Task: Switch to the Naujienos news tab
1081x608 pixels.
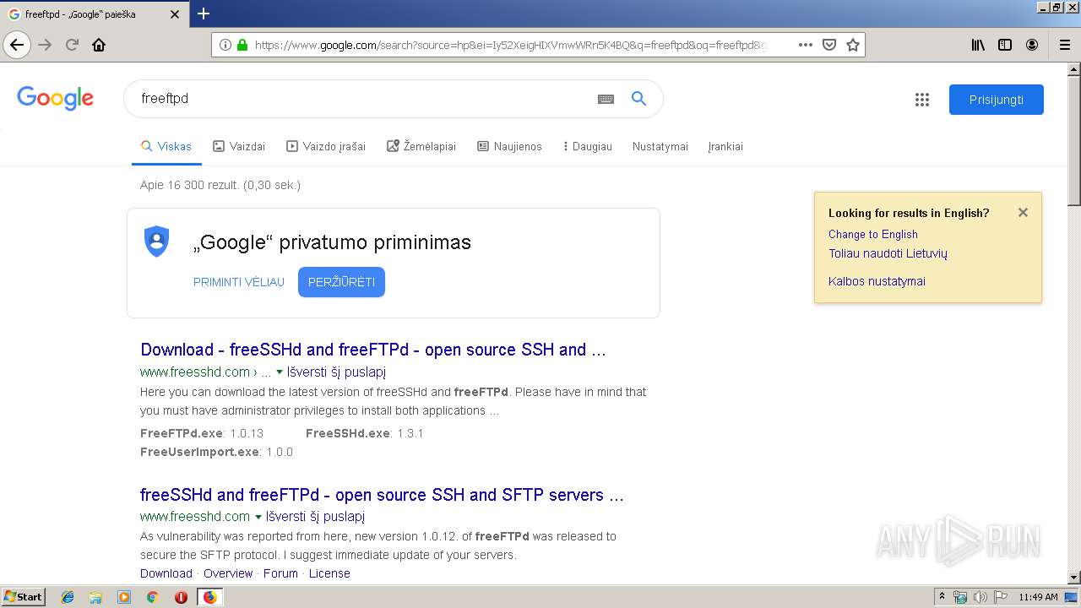Action: click(x=509, y=146)
